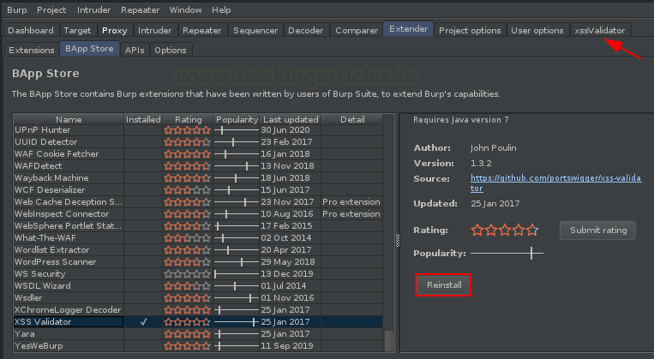
Task: Open the Intruder menu in menu bar
Action: [x=93, y=9]
